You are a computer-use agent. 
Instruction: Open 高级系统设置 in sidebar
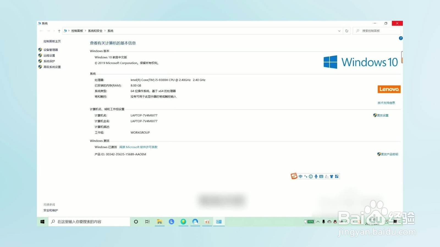pos(52,67)
